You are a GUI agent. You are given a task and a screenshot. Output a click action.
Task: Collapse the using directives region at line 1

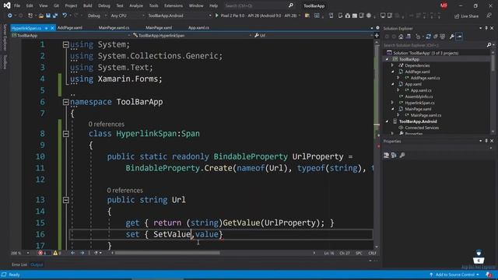pyautogui.click(x=65, y=44)
